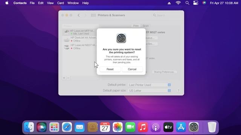Launch Photos from the Dock
Screen dimensions: 241x135
click(117, 127)
